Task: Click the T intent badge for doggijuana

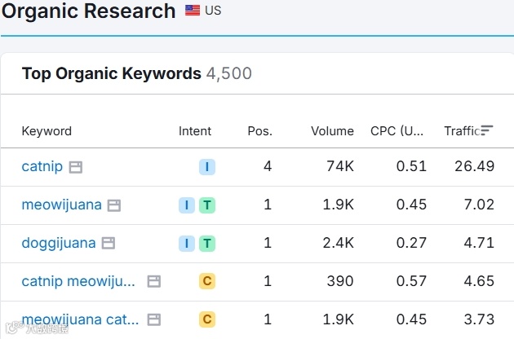Action: coord(207,243)
